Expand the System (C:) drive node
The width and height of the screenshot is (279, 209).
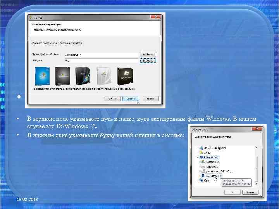[200, 162]
